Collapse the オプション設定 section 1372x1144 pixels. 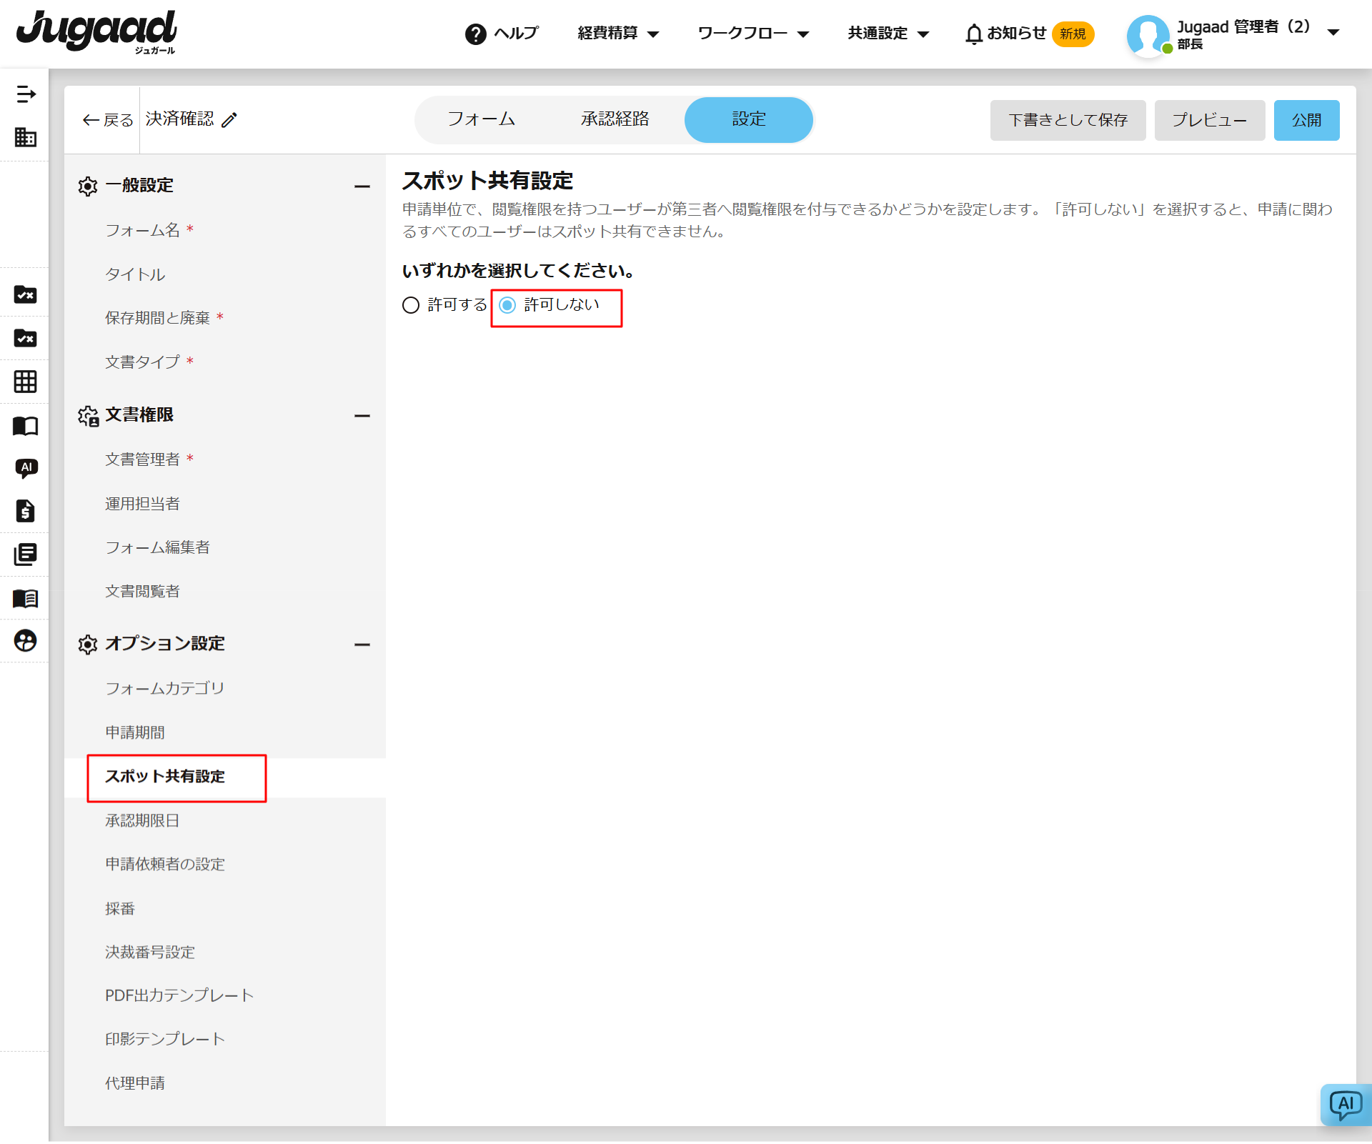click(362, 645)
